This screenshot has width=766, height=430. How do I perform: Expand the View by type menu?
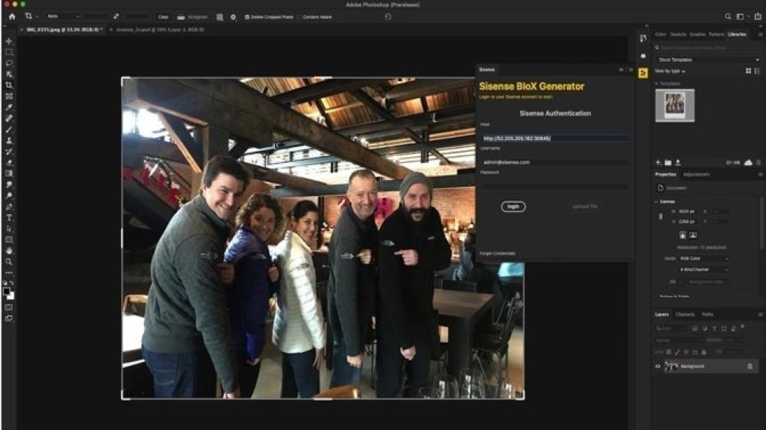click(670, 71)
